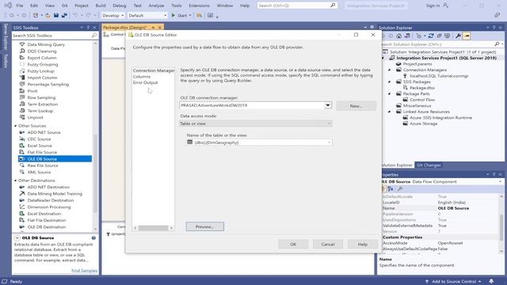Image resolution: width=507 pixels, height=285 pixels.
Task: Select Term Extraction in toolbox
Action: click(42, 104)
